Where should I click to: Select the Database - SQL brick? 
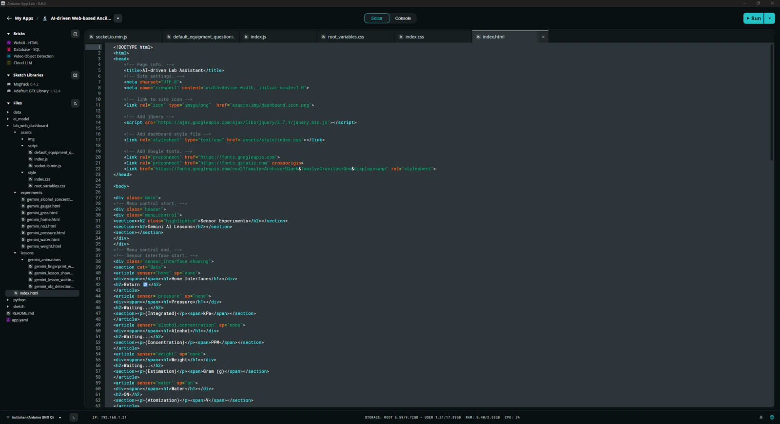27,50
